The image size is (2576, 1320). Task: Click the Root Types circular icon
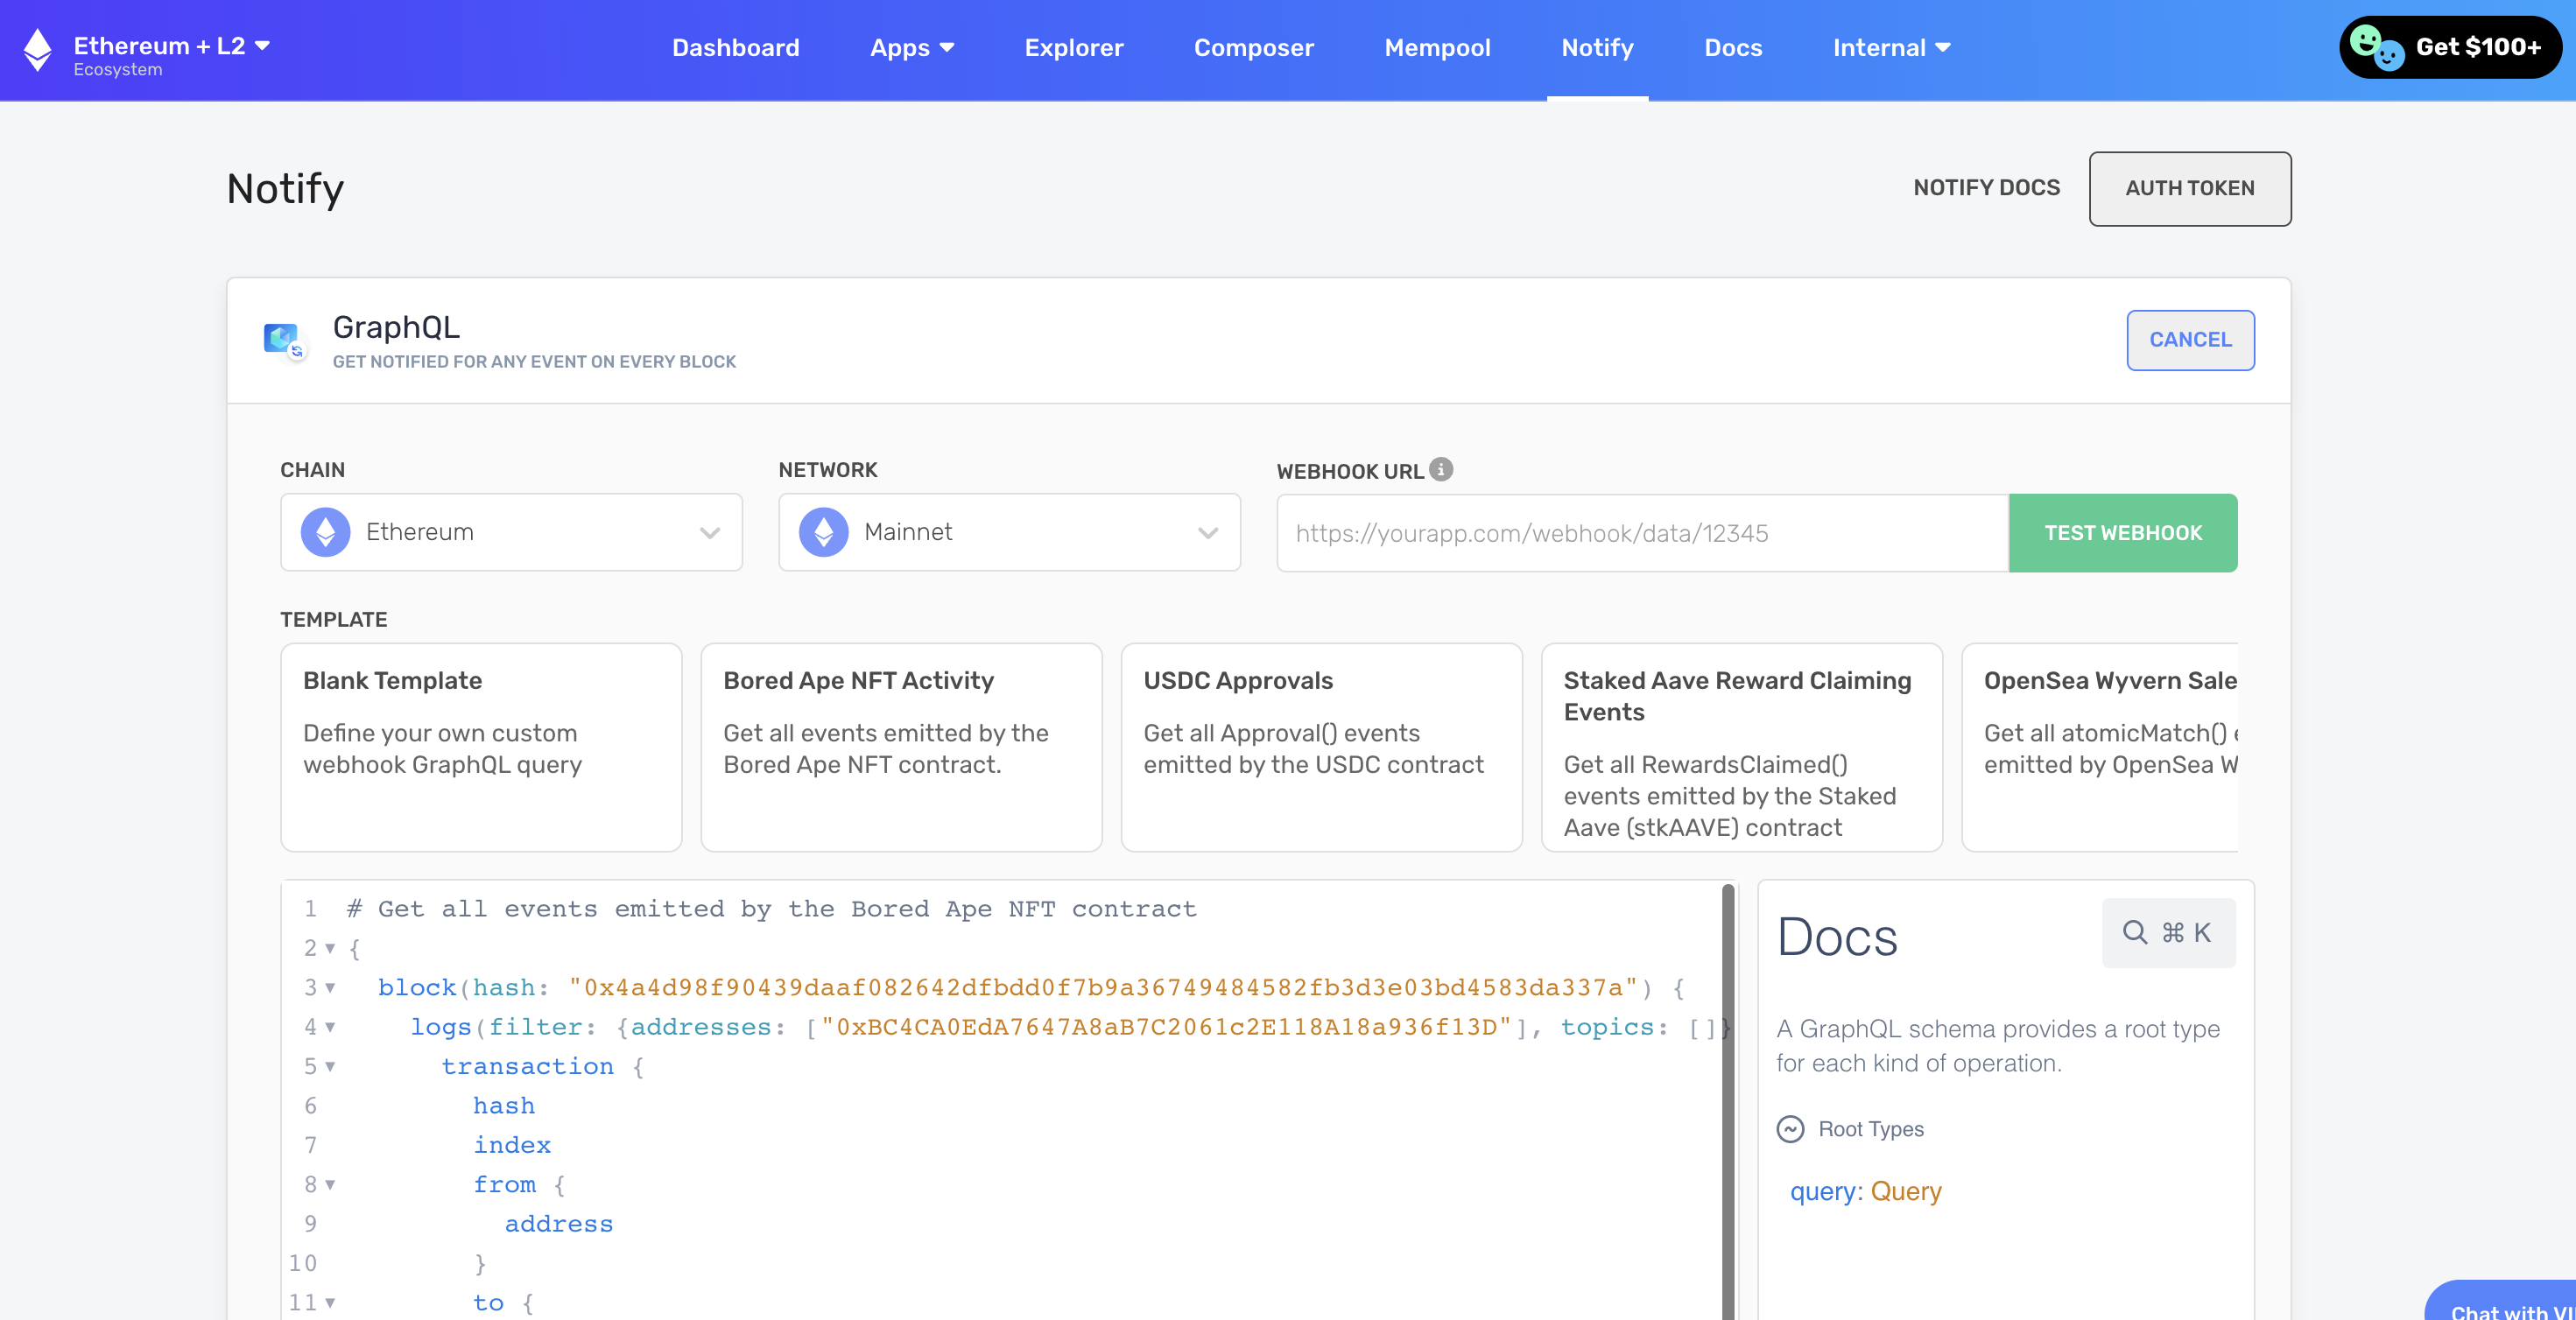click(x=1790, y=1129)
